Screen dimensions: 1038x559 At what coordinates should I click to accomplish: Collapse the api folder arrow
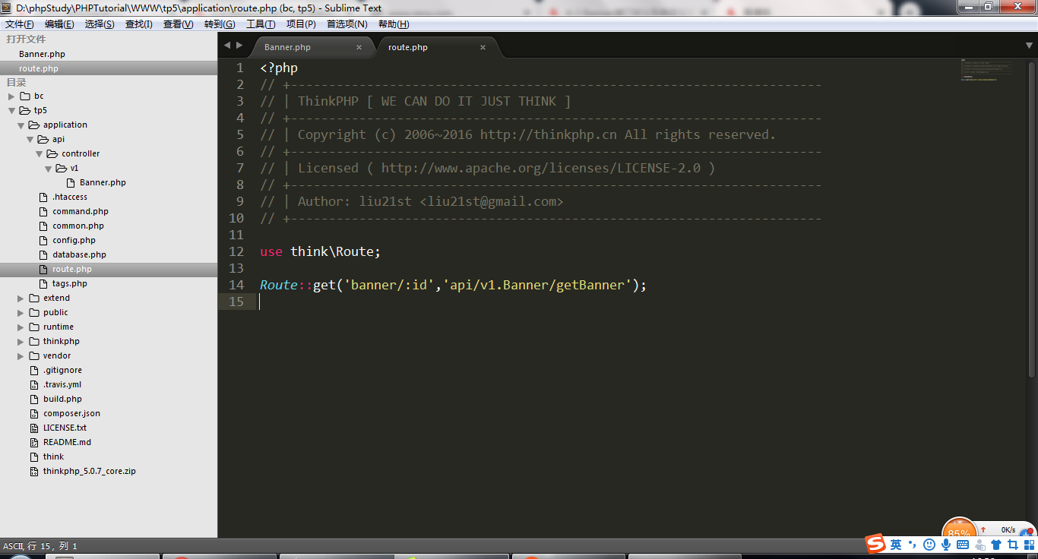point(30,140)
